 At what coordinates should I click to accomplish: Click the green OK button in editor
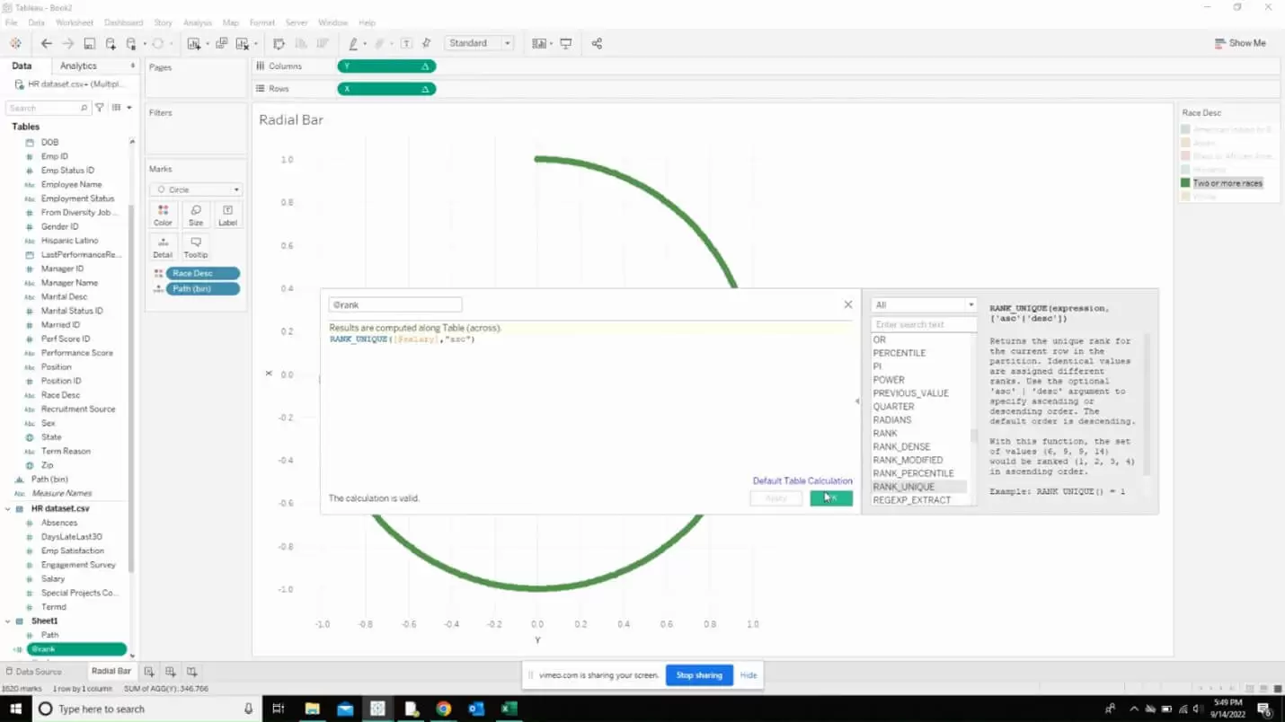(831, 498)
